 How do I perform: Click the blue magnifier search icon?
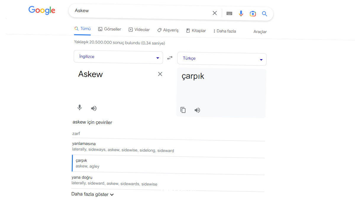click(x=264, y=14)
